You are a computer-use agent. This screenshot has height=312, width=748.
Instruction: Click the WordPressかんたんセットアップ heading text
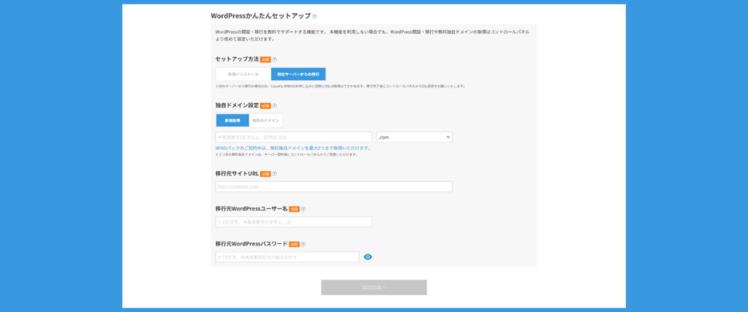pos(261,16)
